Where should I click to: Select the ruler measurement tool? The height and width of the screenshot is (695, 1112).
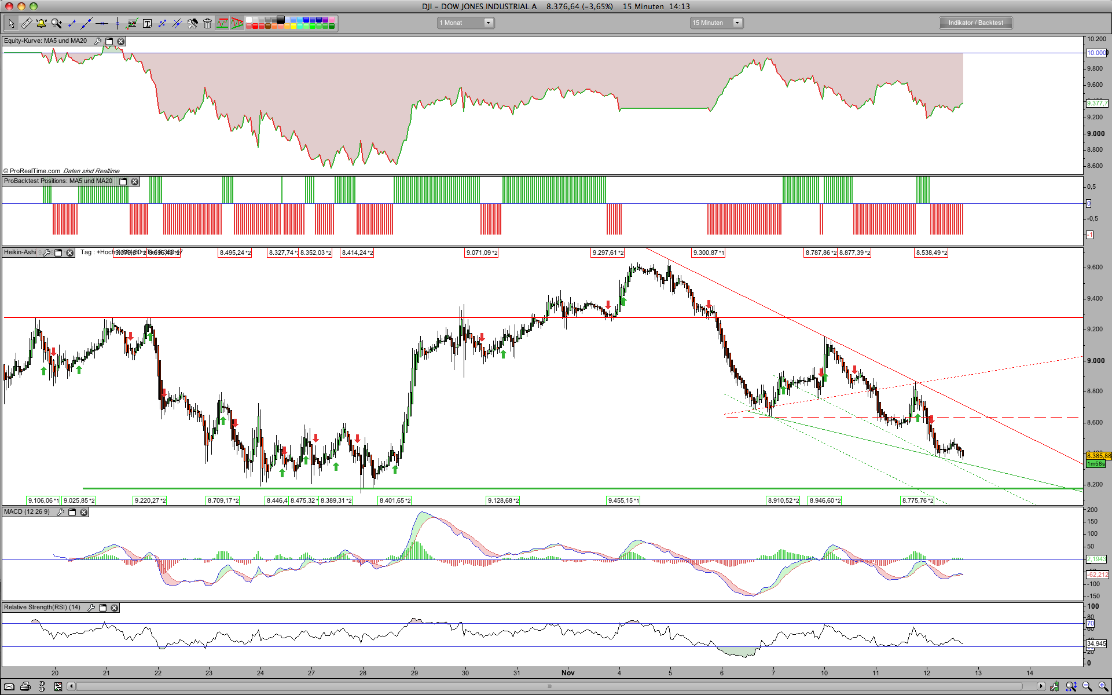26,23
